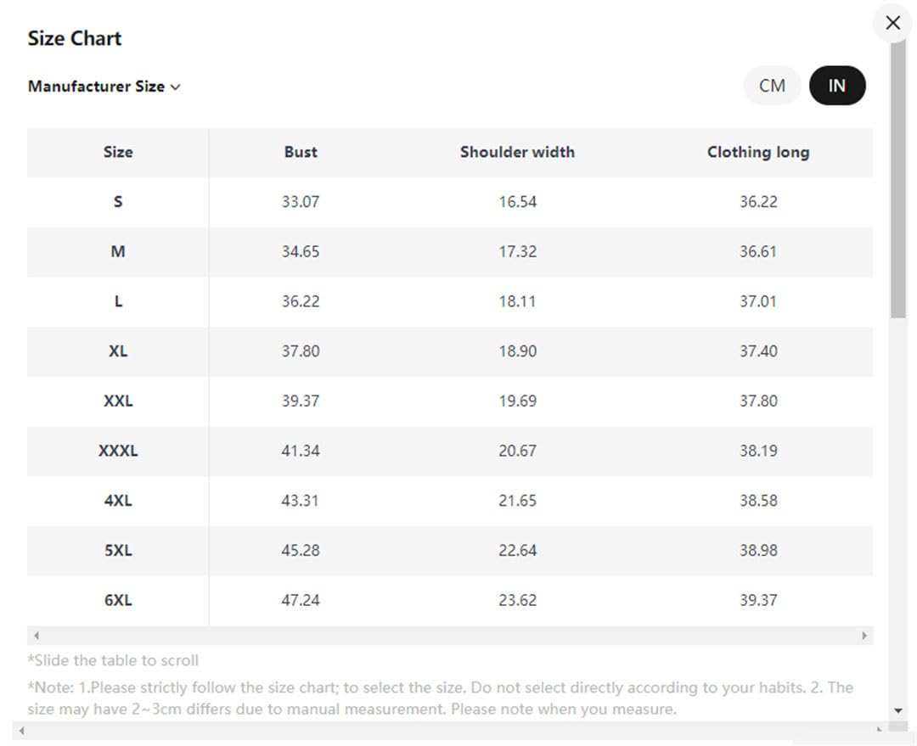Click the table's horizontal scrollbar track
917x746 pixels.
(450, 636)
